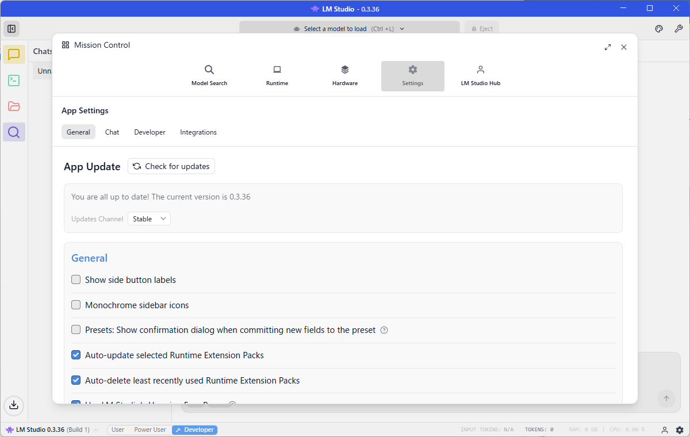Switch to Power User mode
Screen dimensions: 690x437
coord(149,430)
